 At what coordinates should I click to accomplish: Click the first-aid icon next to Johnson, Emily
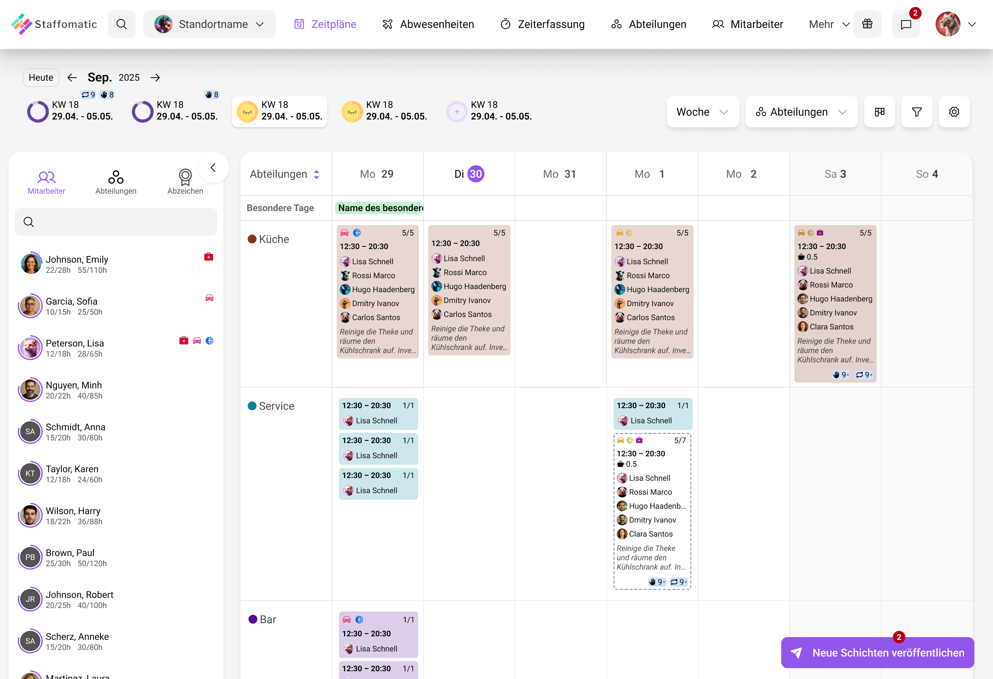click(209, 256)
